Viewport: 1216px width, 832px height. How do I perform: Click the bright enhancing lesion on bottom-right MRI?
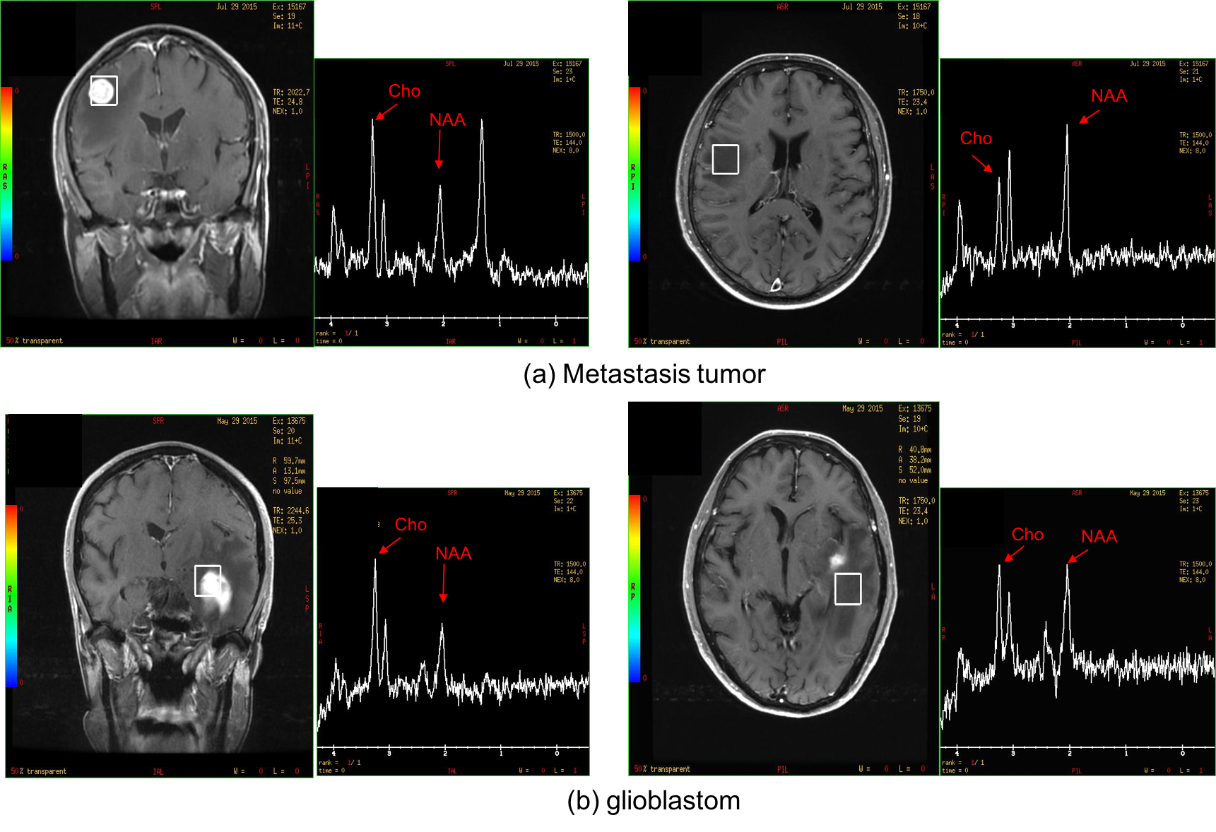pyautogui.click(x=837, y=559)
